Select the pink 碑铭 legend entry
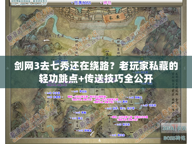 click(x=106, y=3)
